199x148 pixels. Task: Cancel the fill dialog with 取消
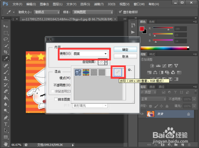pyautogui.click(x=125, y=57)
